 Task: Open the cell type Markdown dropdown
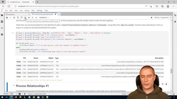click(44, 18)
